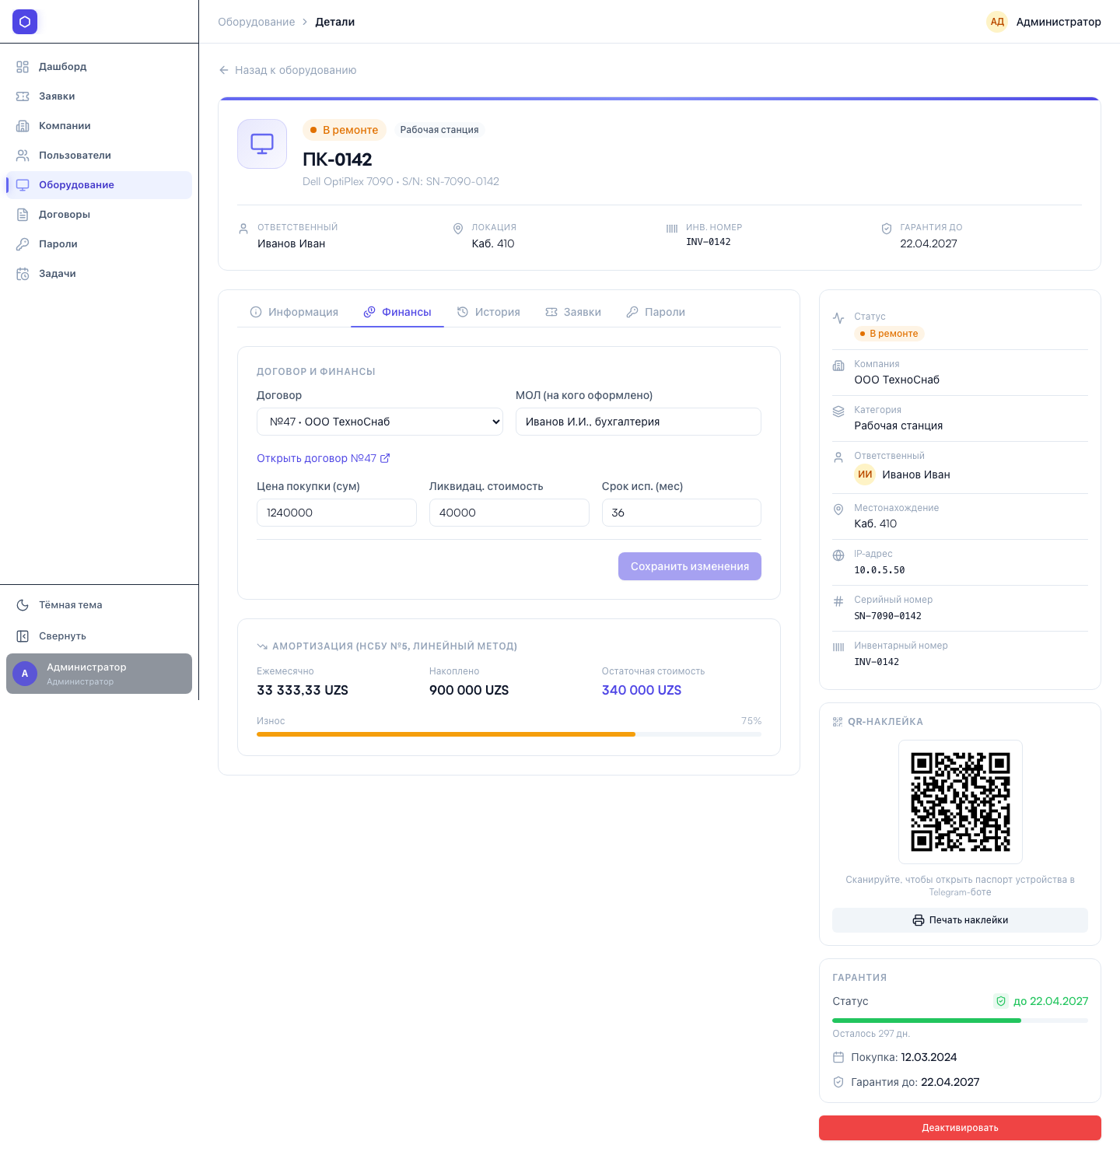Click the Серийный номер hash icon
This screenshot has height=1159, width=1120.
tap(838, 601)
